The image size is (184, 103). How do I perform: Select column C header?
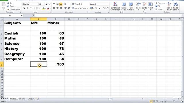click(x=55, y=19)
